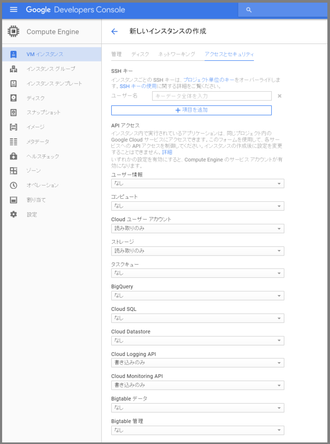Screen dimensions: 330x444
Task: Open the Cloud SQL dropdown
Action: [x=198, y=318]
